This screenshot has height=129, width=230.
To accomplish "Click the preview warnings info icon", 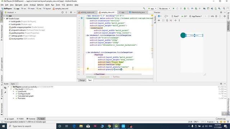I will (225, 16).
